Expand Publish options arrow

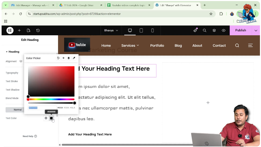pos(256,30)
